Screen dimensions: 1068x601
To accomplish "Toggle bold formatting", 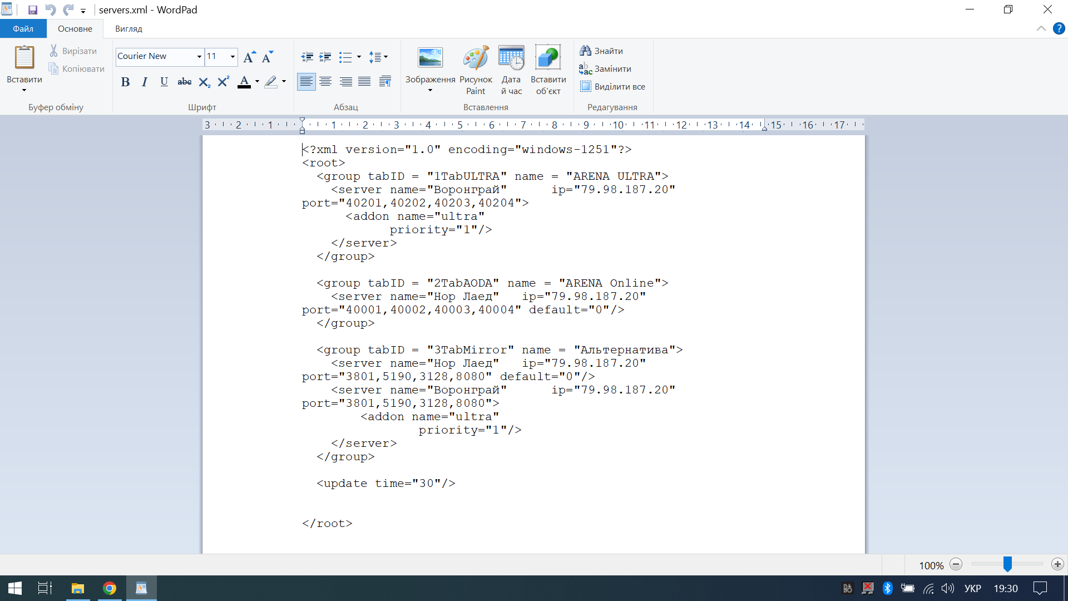I will 125,82.
